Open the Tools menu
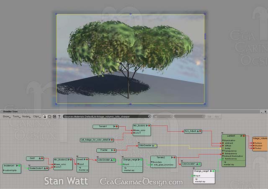 click(16, 116)
